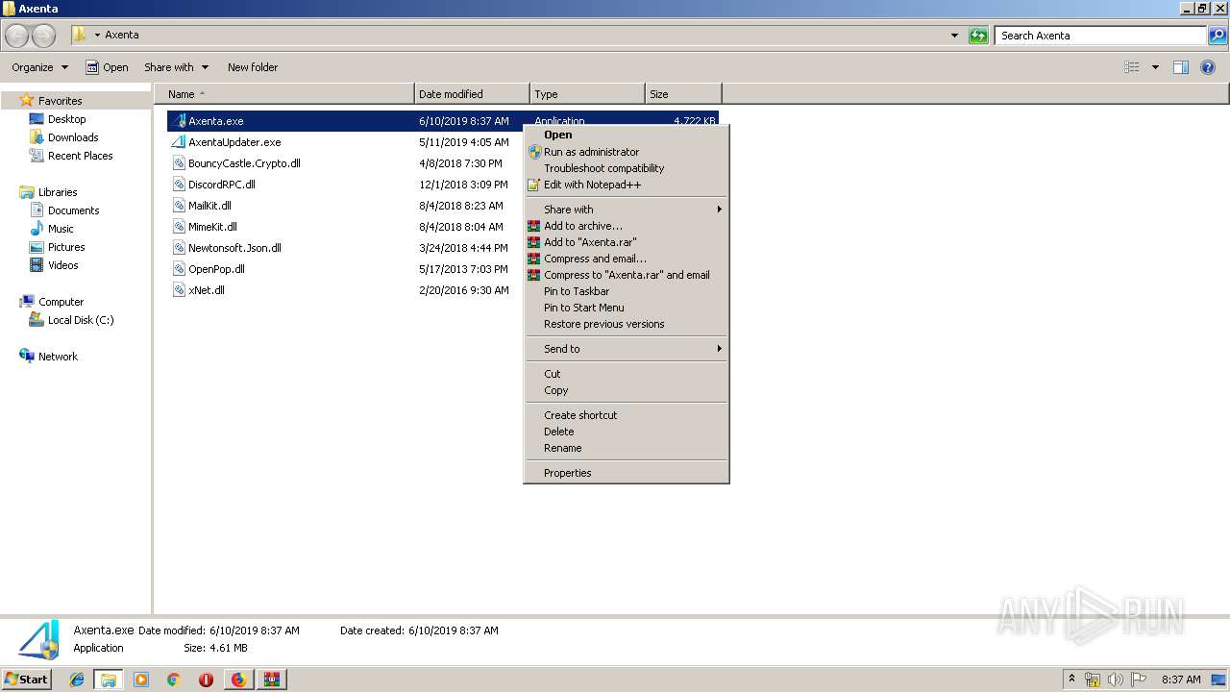The height and width of the screenshot is (692, 1230).
Task: Click the search magnifier icon
Action: coord(1218,36)
